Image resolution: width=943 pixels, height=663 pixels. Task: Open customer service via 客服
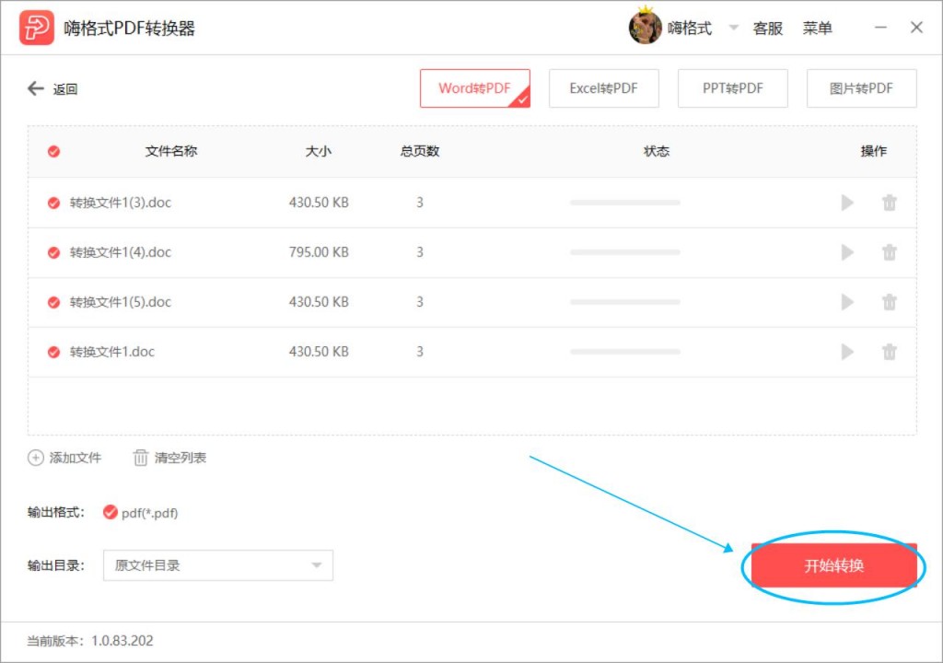pyautogui.click(x=768, y=28)
